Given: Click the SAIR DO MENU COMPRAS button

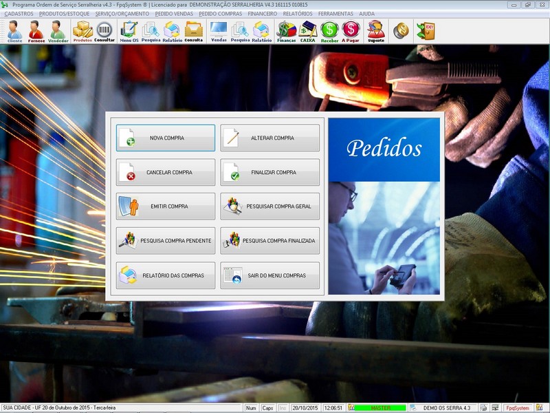Looking at the screenshot, I should click(269, 275).
